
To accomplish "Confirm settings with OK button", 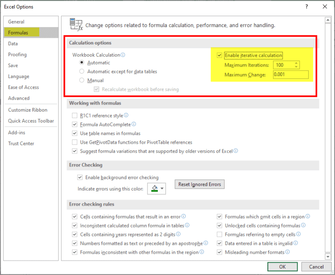I will click(x=283, y=267).
